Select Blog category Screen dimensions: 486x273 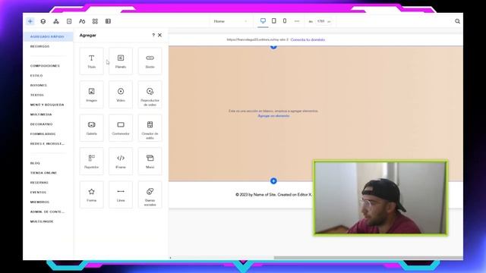pyautogui.click(x=35, y=163)
